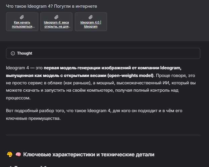The image size is (209, 167).
Task: Expand the Thought block
Action: pos(103,53)
